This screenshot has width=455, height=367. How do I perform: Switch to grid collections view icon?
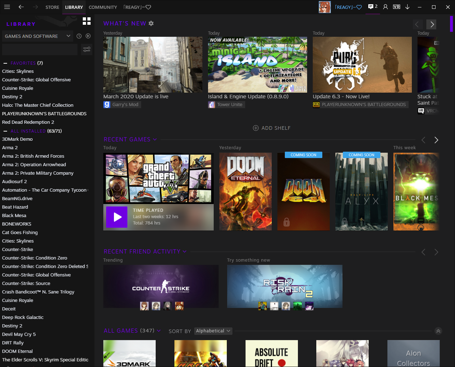[x=87, y=21]
